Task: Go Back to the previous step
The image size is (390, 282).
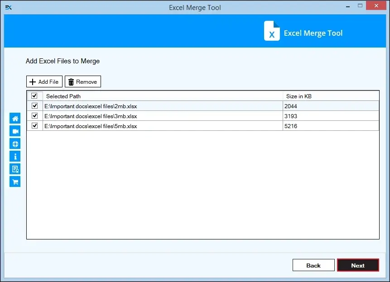Action: pos(313,265)
